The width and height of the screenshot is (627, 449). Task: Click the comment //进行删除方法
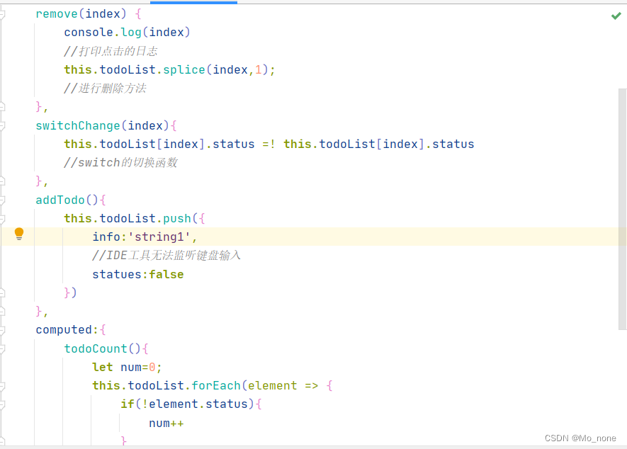pyautogui.click(x=105, y=89)
